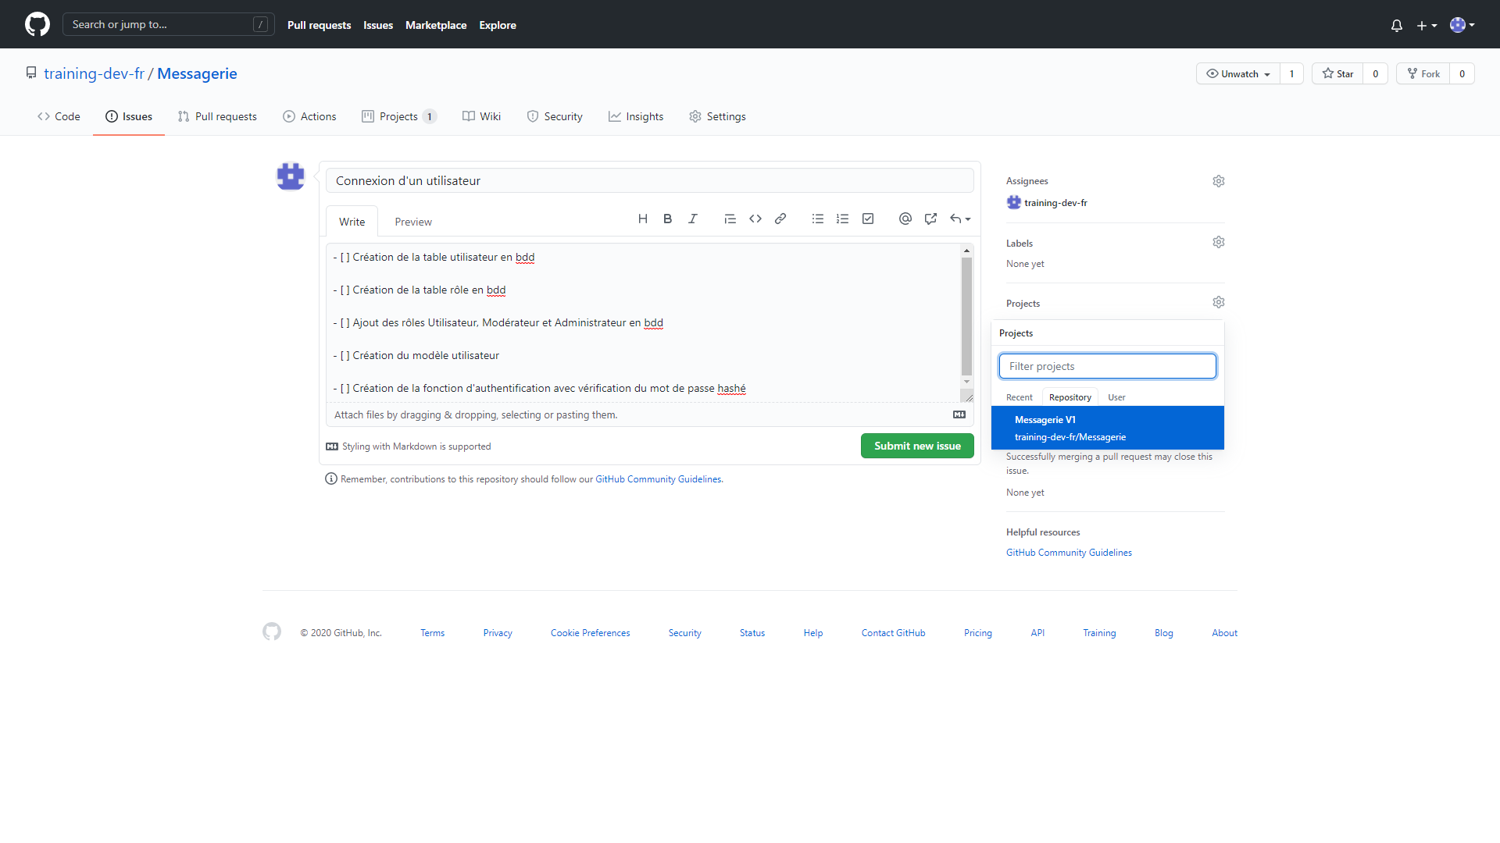Image resolution: width=1500 pixels, height=843 pixels.
Task: Open the training-dev-fr owner link
Action: tap(94, 73)
